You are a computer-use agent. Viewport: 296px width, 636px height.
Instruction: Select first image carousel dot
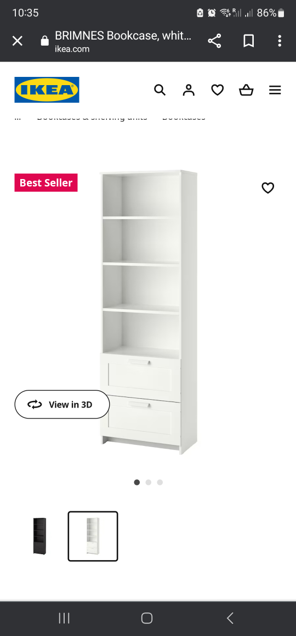click(x=137, y=482)
